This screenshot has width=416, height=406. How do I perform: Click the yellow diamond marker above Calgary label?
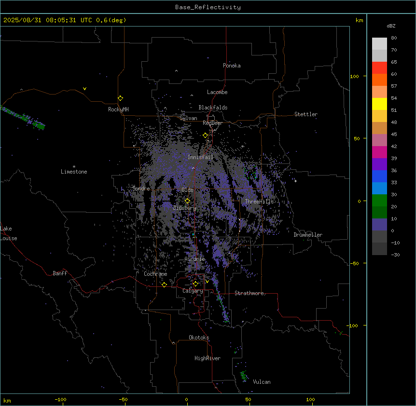click(195, 284)
